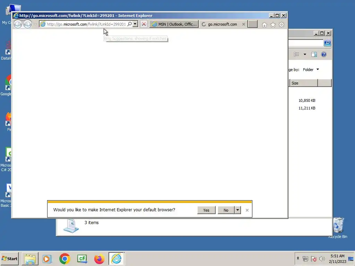Open the Firefox desktop shortcut

click(8, 122)
